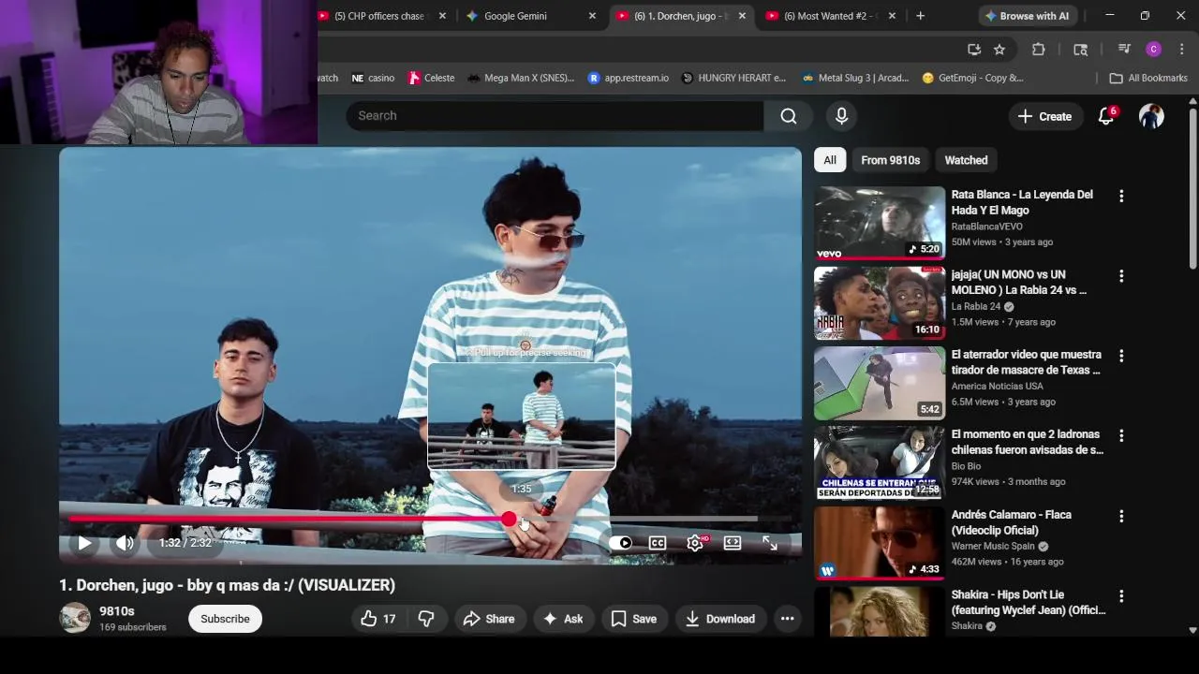Install the page as an app from the address bar
The height and width of the screenshot is (674, 1199).
pyautogui.click(x=974, y=50)
